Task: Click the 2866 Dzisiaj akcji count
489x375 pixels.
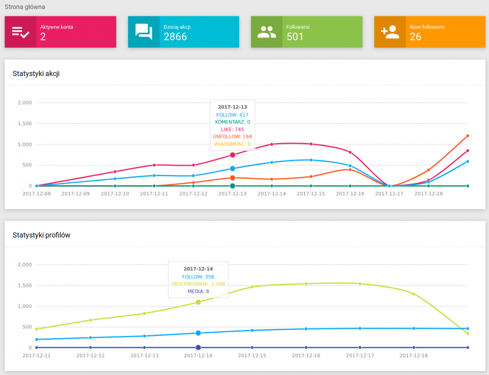Action: coord(175,37)
